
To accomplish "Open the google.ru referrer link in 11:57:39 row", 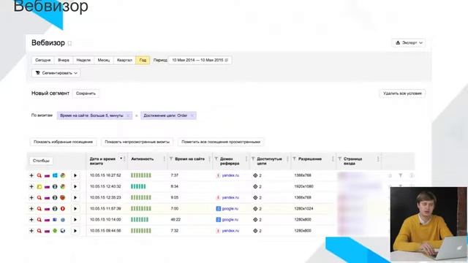I will 230,209.
